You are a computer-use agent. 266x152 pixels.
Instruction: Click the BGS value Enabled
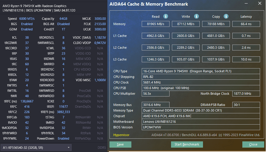click(27, 24)
